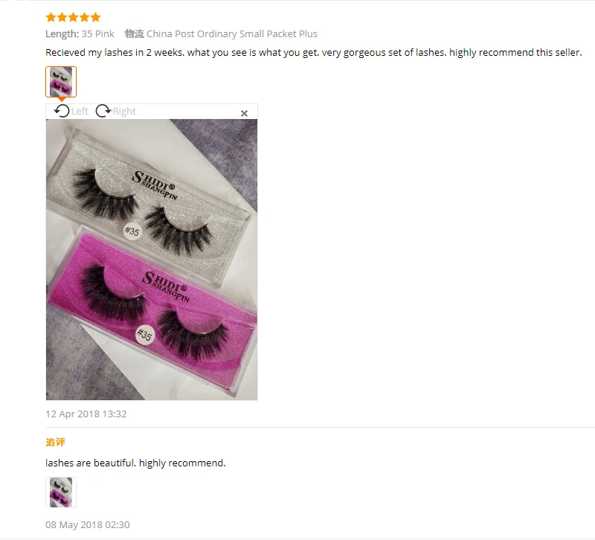Click 'China Post Ordinary Small Packet Plus' shipping text

tap(232, 33)
